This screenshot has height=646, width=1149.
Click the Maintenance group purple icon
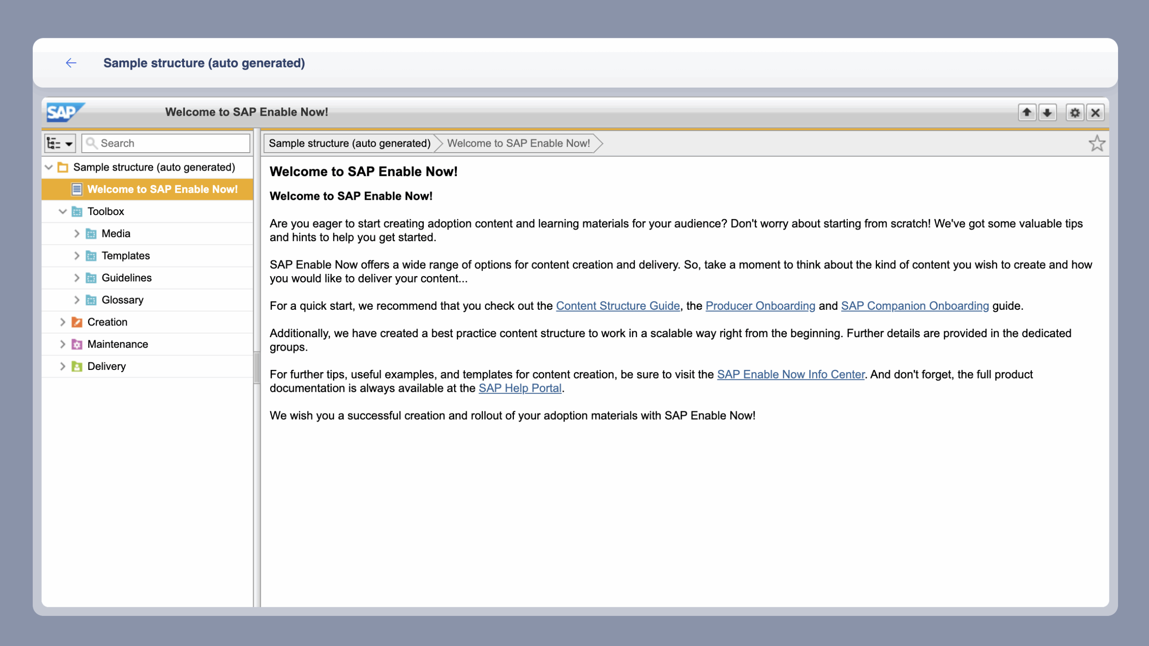click(x=77, y=344)
